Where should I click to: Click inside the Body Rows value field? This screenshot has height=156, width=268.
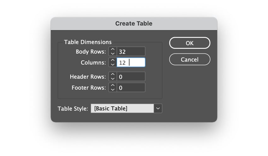point(131,51)
